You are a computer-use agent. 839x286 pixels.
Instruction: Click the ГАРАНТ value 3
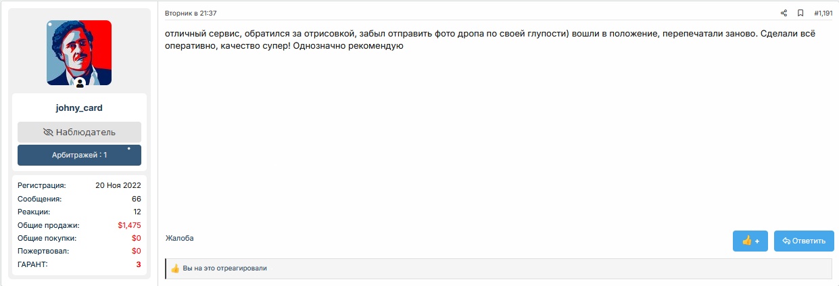click(x=138, y=264)
